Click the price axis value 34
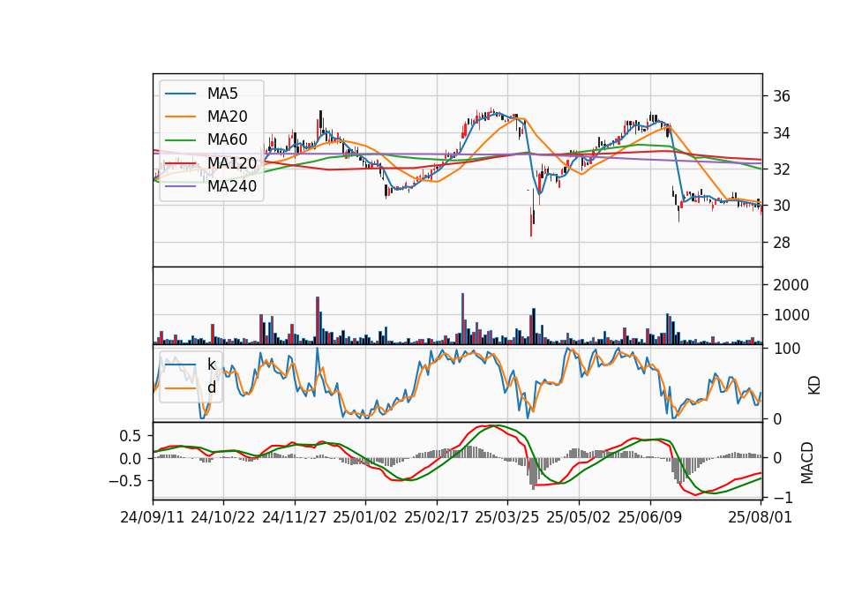Screen dimensions: 847x609 [782, 133]
